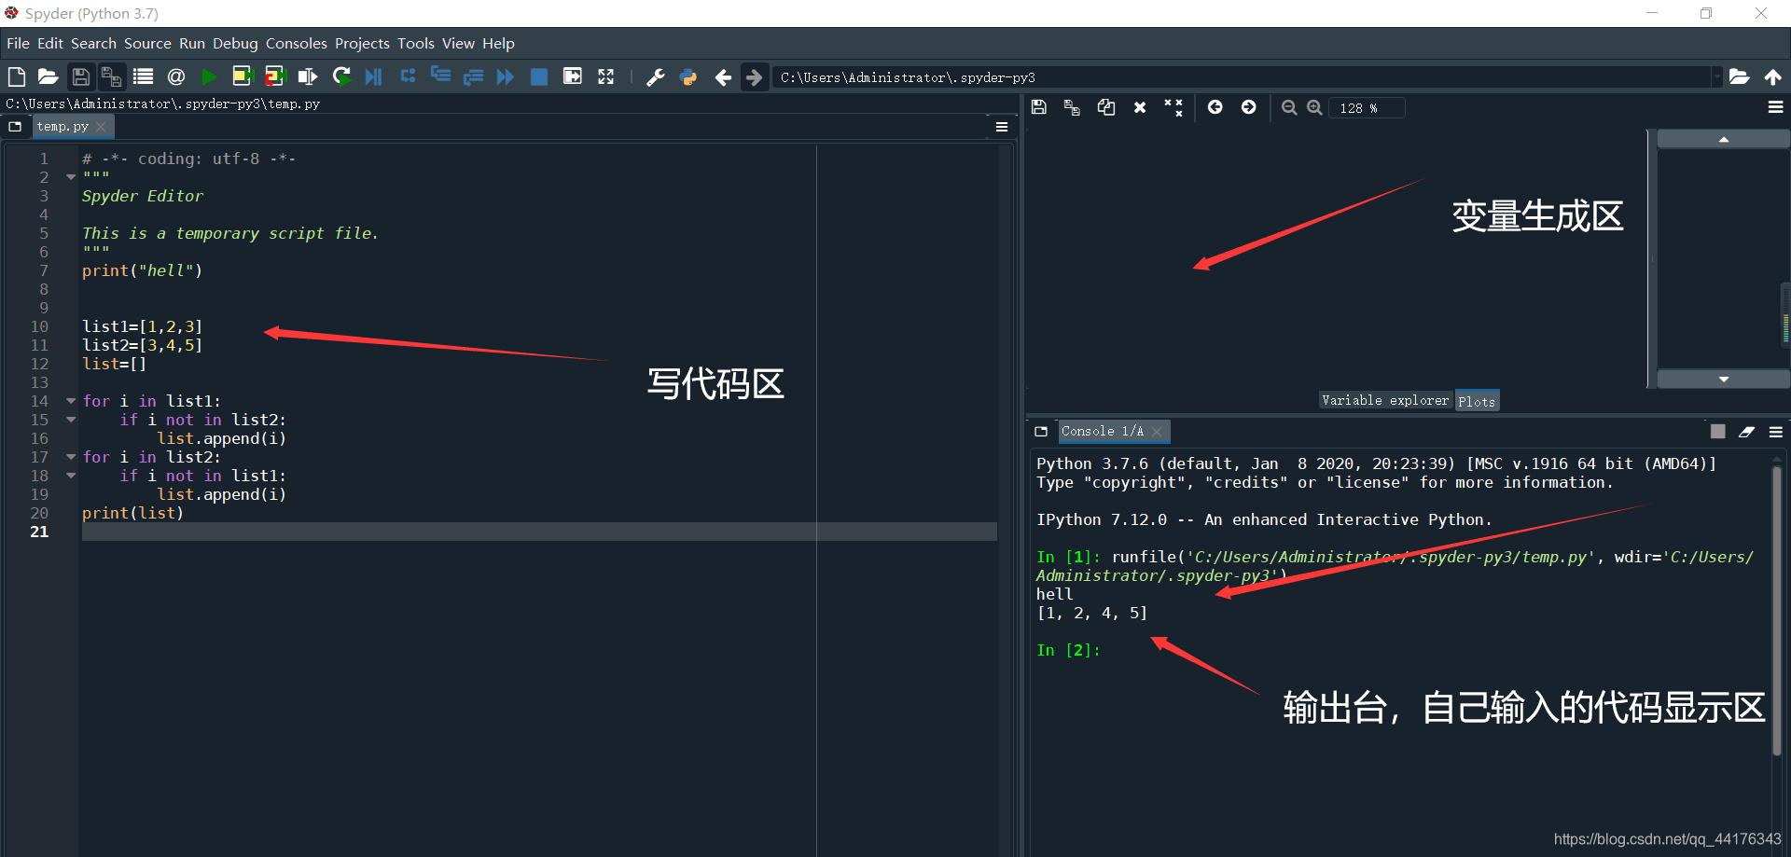
Task: Collapse the docstring fold at line 2
Action: pyautogui.click(x=71, y=176)
